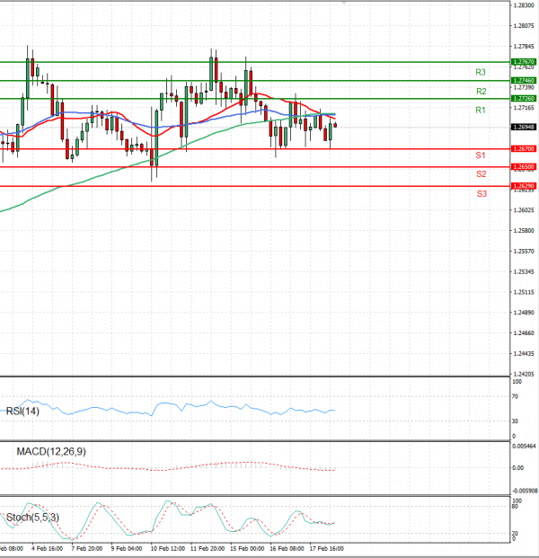The height and width of the screenshot is (558, 539).
Task: Click the 9 Feb 04:00 time label
Action: pos(127,548)
